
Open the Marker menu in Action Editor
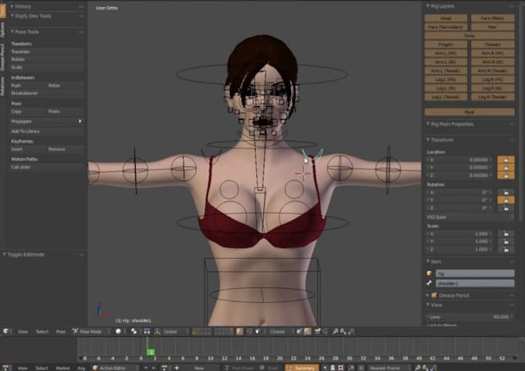pyautogui.click(x=63, y=368)
